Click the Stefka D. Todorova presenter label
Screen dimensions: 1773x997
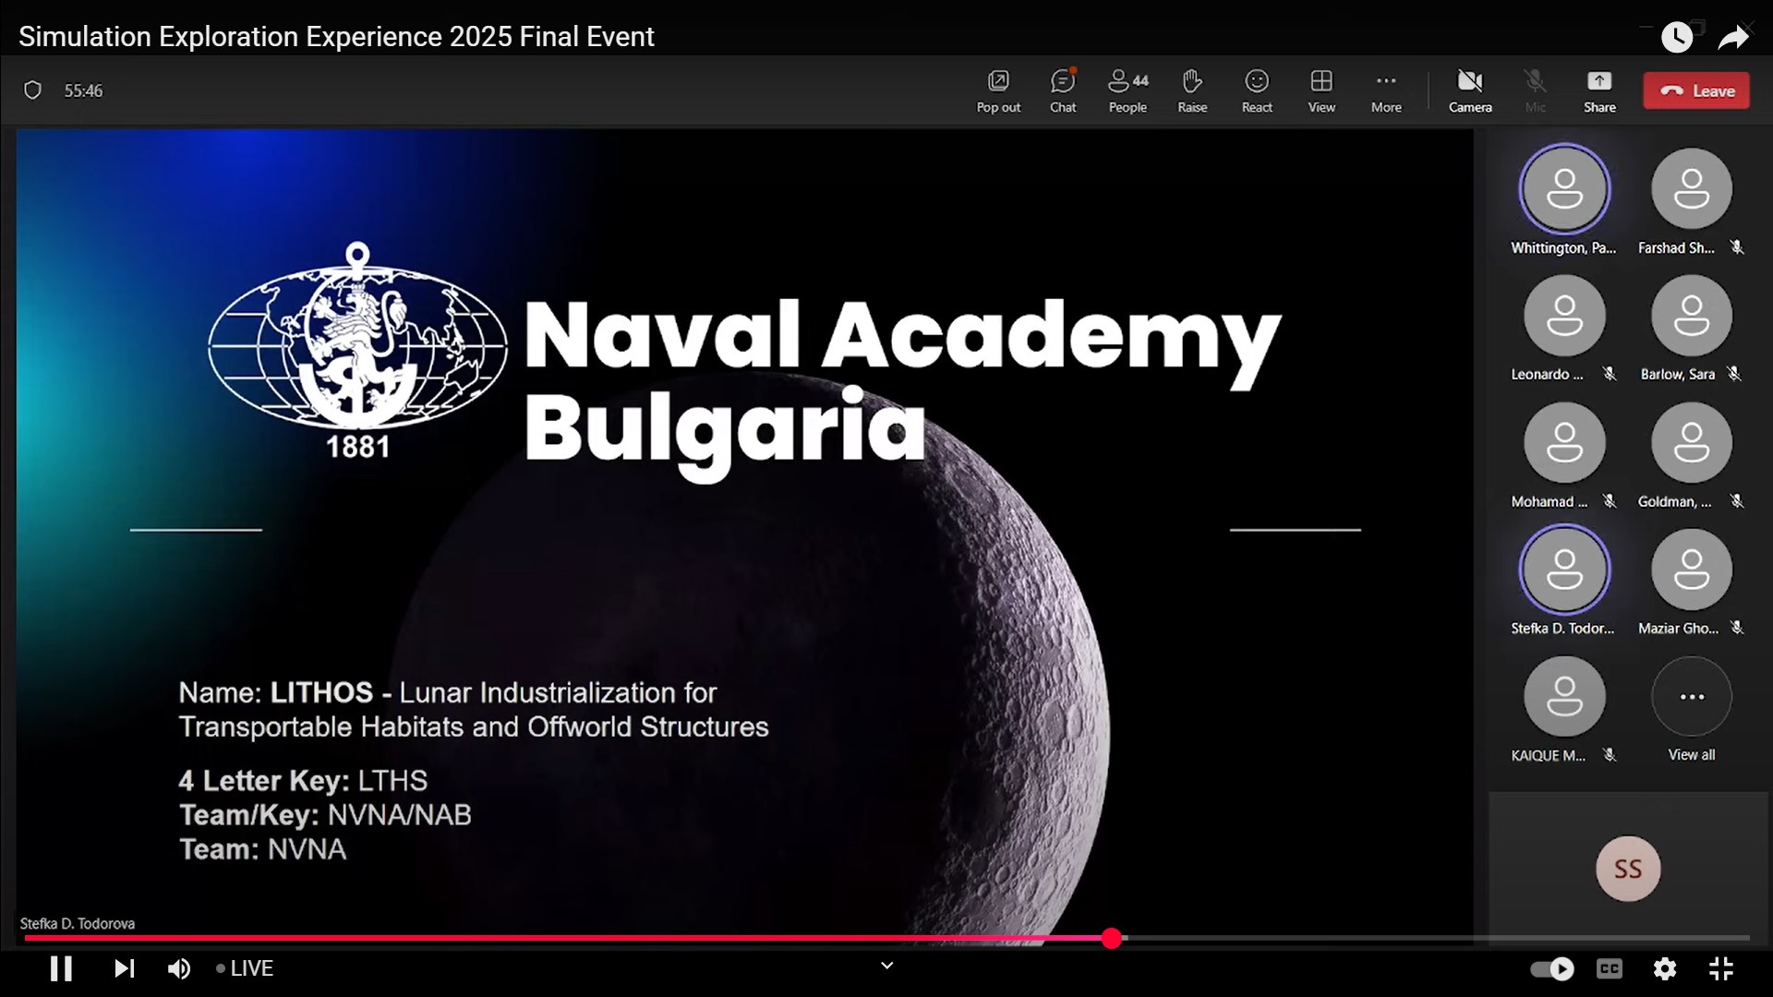(x=78, y=923)
